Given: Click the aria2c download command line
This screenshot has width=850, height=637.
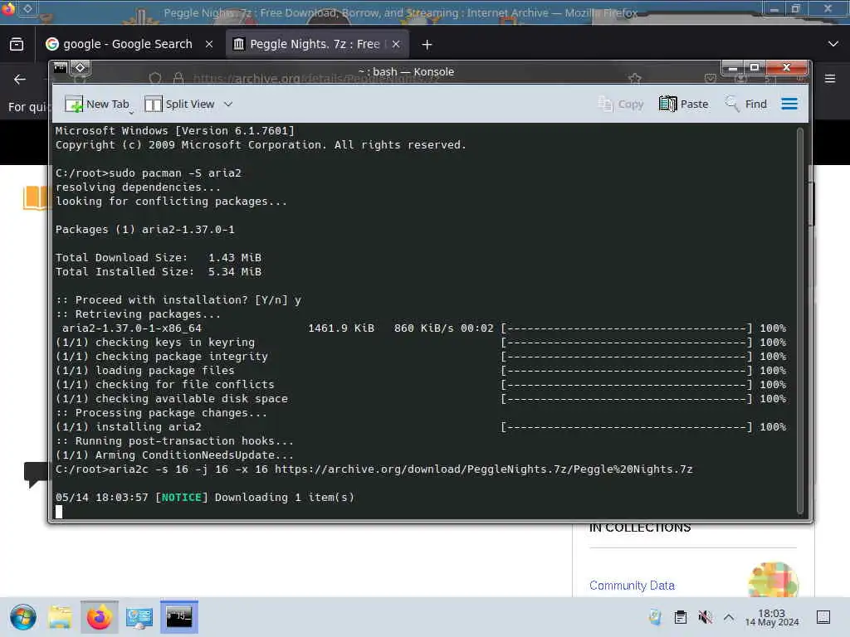Looking at the screenshot, I should click(374, 469).
